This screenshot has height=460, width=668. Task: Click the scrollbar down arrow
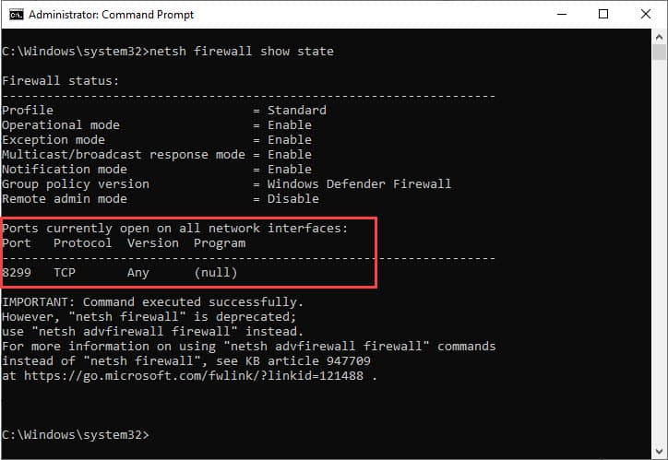click(659, 451)
